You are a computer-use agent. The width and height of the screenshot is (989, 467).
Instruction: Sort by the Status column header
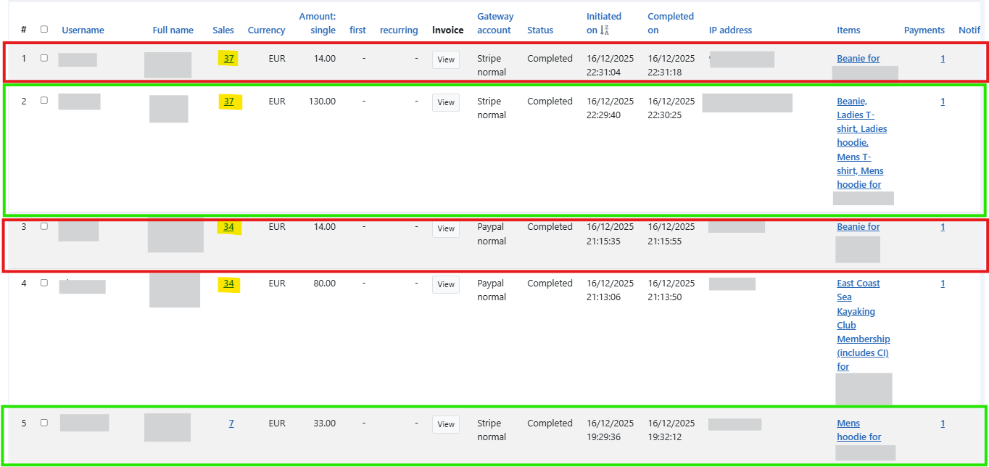point(539,30)
